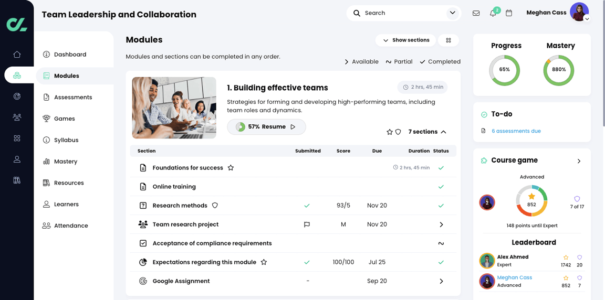Click the search magnifier icon
Image resolution: width=605 pixels, height=300 pixels.
357,13
